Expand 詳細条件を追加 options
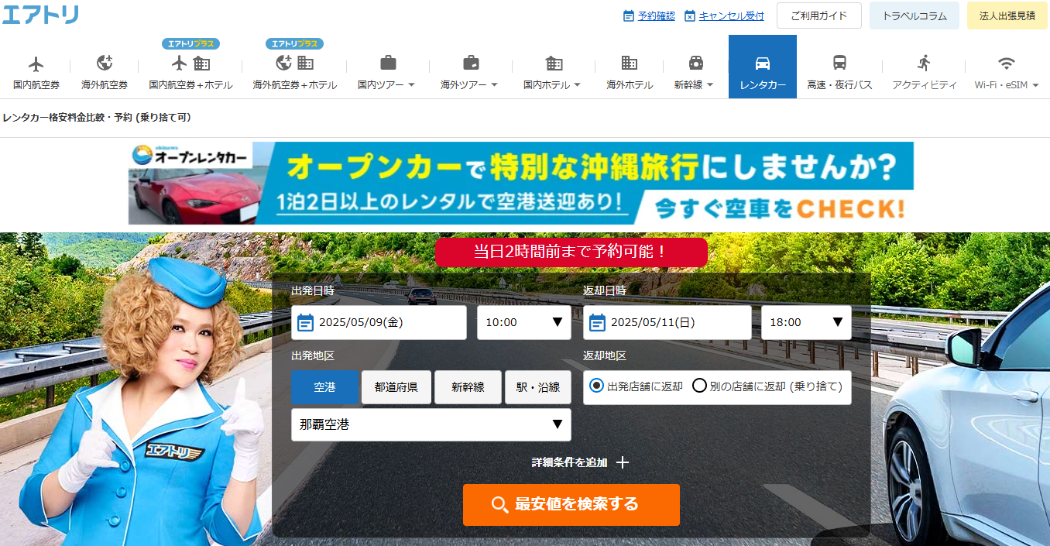1050x546 pixels. coord(581,462)
